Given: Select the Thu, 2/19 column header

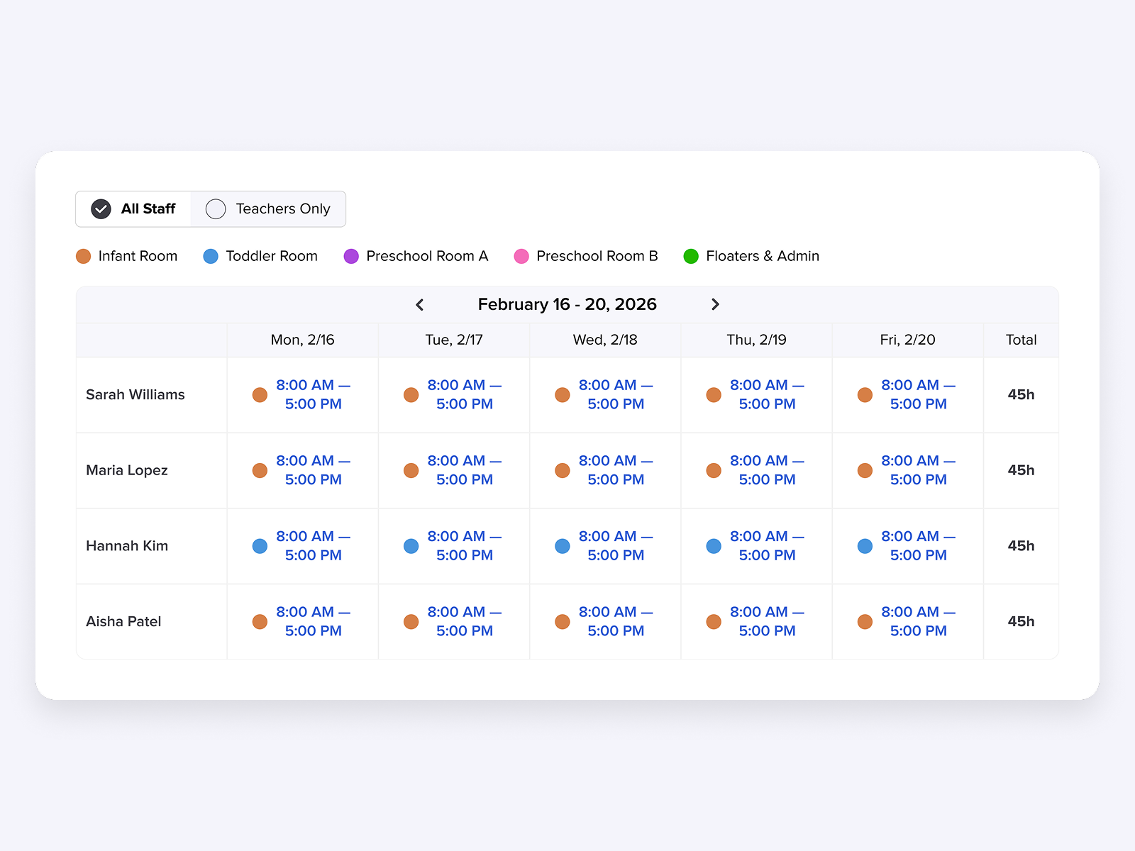Looking at the screenshot, I should 757,340.
